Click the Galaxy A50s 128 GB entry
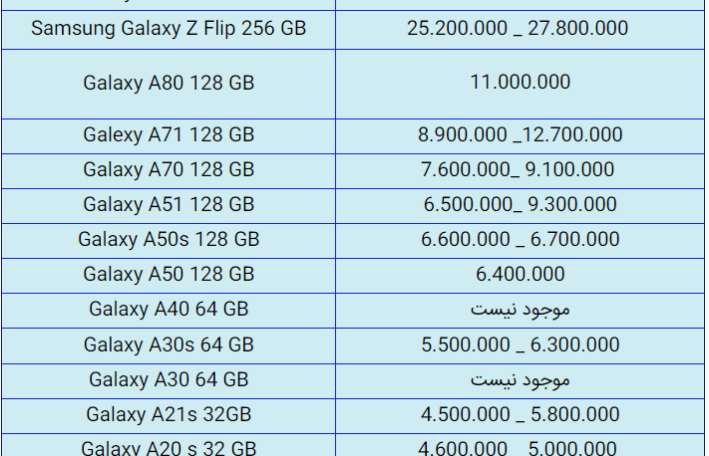Image resolution: width=709 pixels, height=456 pixels. click(169, 239)
